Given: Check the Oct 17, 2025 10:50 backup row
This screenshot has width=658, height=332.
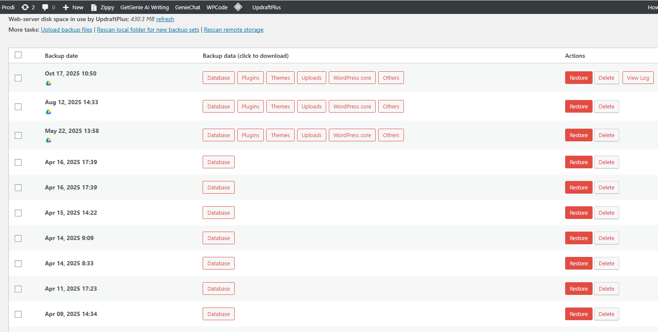Looking at the screenshot, I should pyautogui.click(x=18, y=78).
